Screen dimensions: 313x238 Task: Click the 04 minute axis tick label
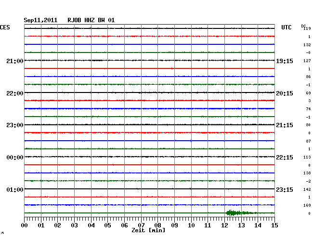pos(91,225)
